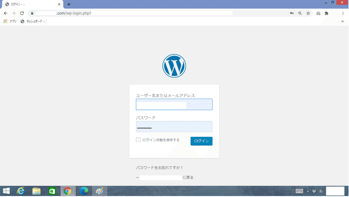This screenshot has height=197, width=349.
Task: Open パスワードをお忘れですか link
Action: point(159,168)
